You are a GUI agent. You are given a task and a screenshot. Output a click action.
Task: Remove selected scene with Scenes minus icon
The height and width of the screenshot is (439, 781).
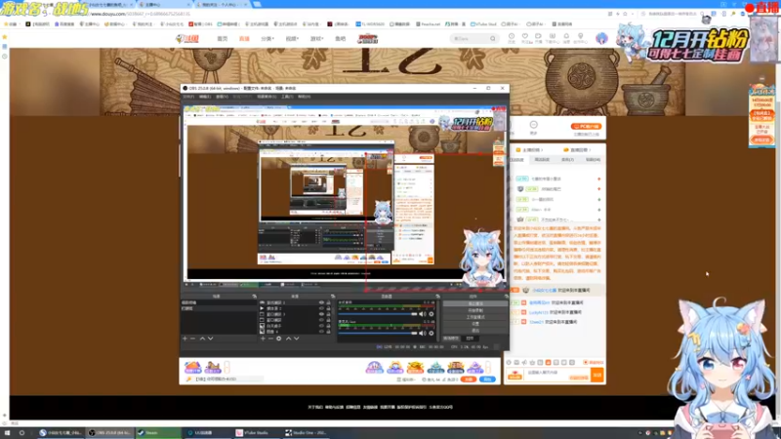[192, 339]
